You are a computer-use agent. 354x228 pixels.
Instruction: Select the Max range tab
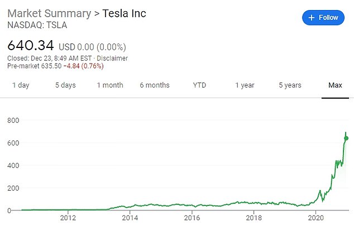click(335, 85)
